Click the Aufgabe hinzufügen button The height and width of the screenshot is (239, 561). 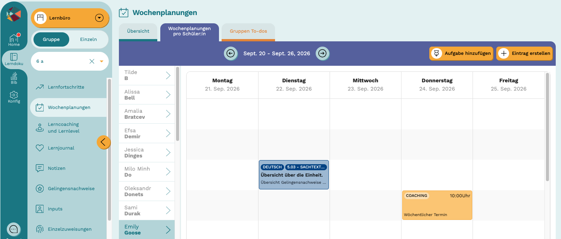click(461, 53)
